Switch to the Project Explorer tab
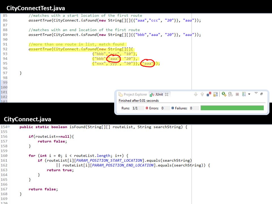Image resolution: width=272 pixels, height=204 pixels. coord(133,94)
